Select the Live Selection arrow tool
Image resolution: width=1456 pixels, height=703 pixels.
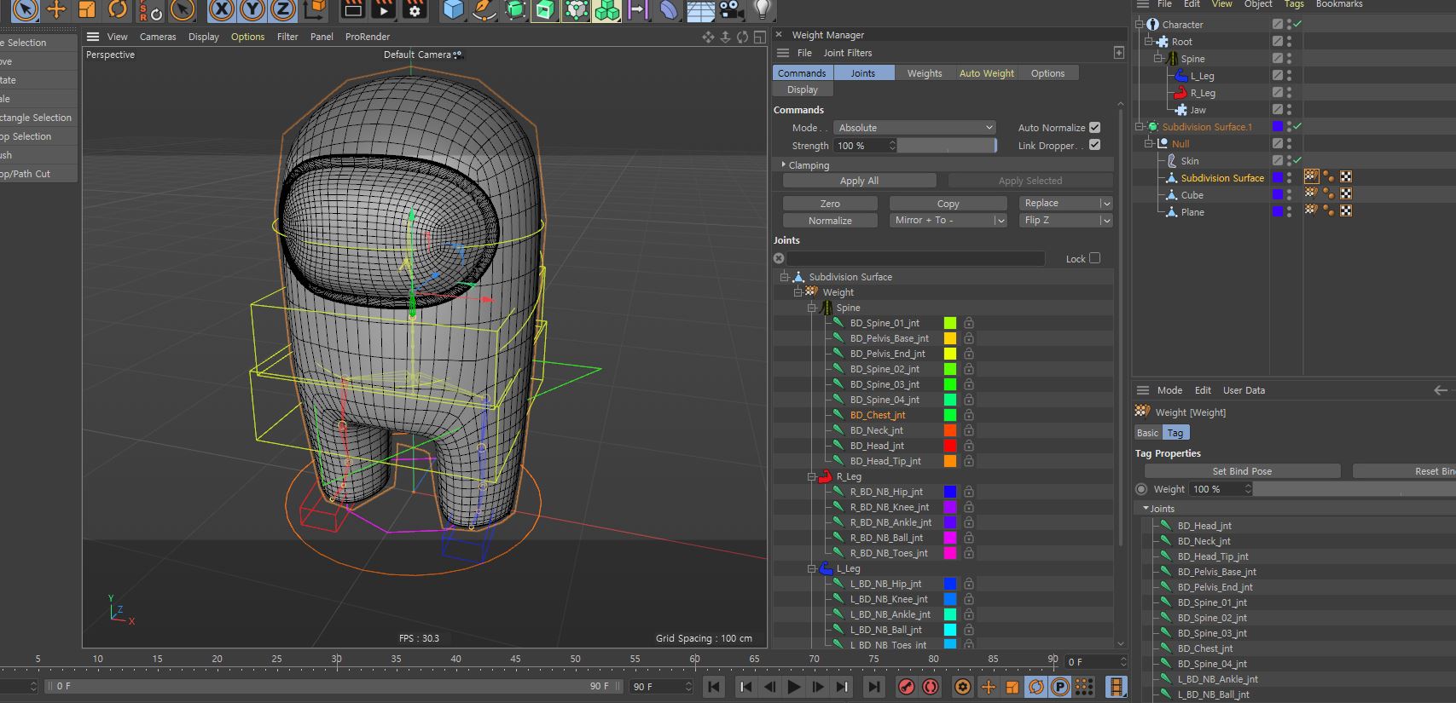coord(26,9)
